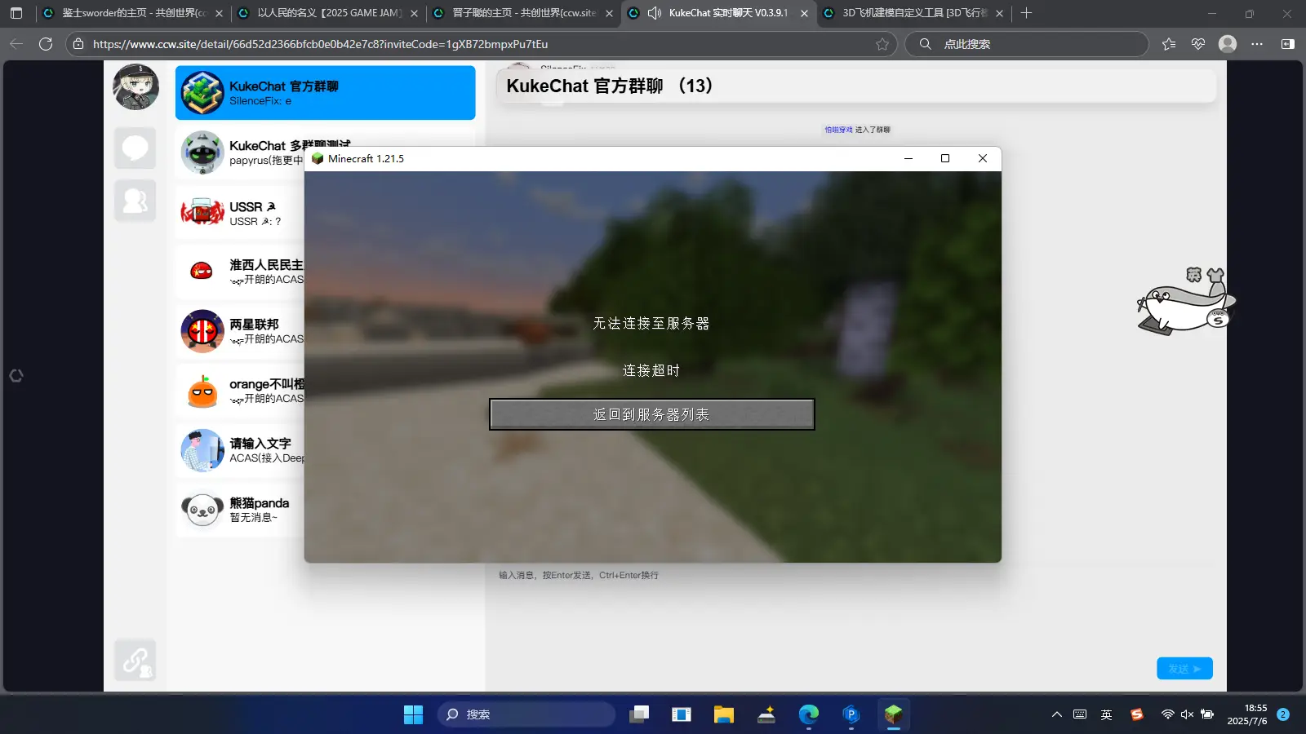Open Minecraft from taskbar
Screen dimensions: 1306x734
click(x=894, y=714)
